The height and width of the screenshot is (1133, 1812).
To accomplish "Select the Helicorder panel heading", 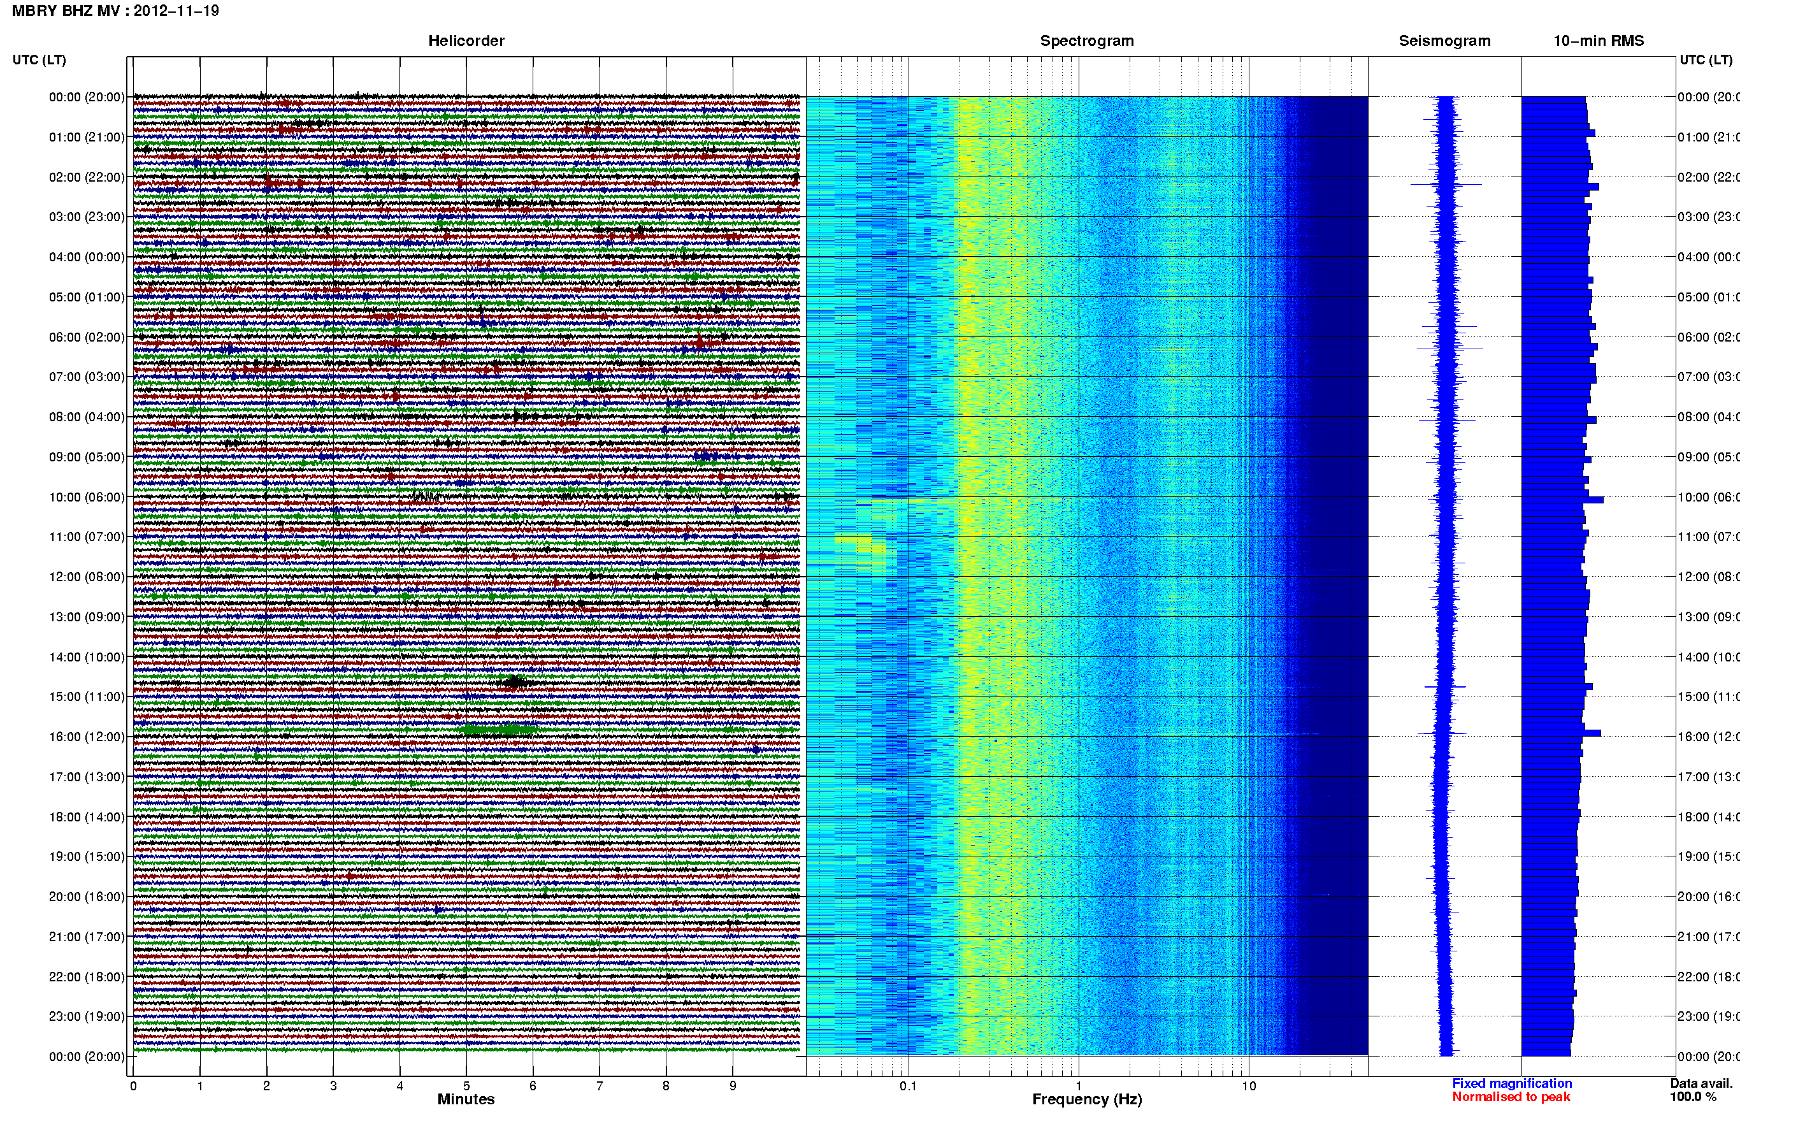I will coord(466,41).
